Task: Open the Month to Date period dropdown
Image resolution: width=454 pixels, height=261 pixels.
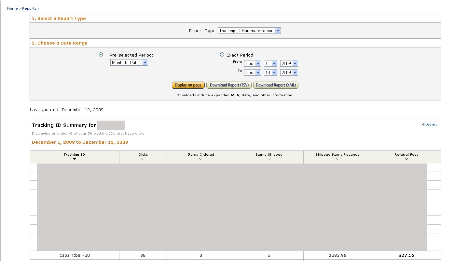Action: (x=129, y=62)
